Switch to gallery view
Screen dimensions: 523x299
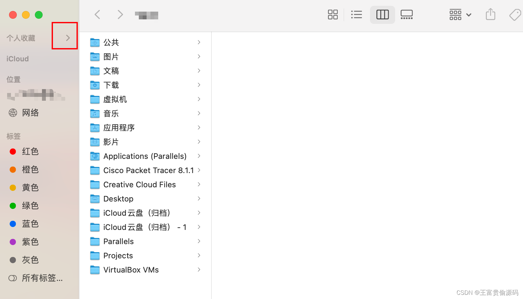coord(406,15)
